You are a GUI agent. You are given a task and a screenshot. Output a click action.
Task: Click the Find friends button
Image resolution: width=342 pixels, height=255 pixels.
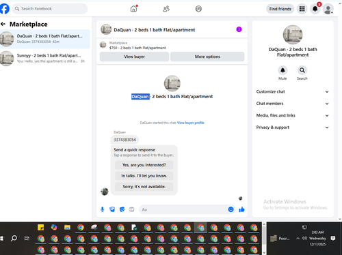(280, 9)
